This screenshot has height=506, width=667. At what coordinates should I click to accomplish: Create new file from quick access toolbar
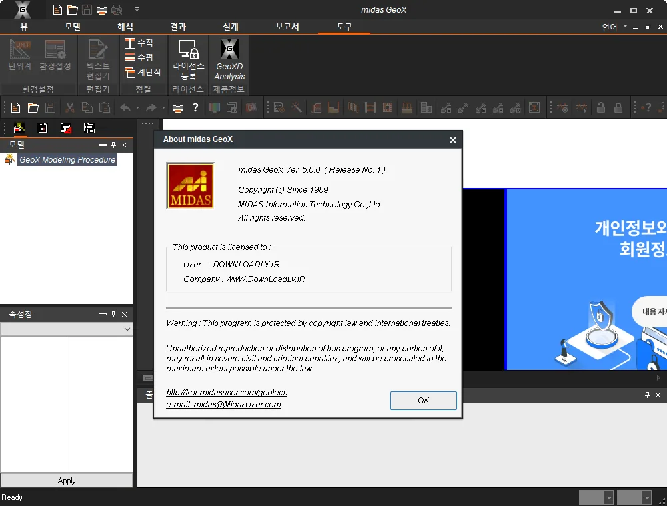click(57, 9)
